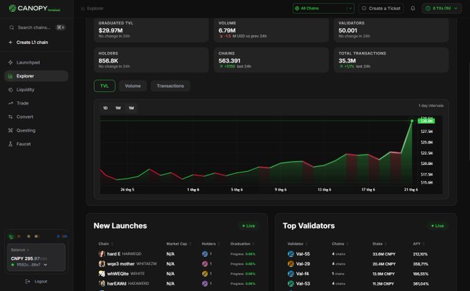Click the hard E chain avatar
470x291 pixels.
[102, 254]
